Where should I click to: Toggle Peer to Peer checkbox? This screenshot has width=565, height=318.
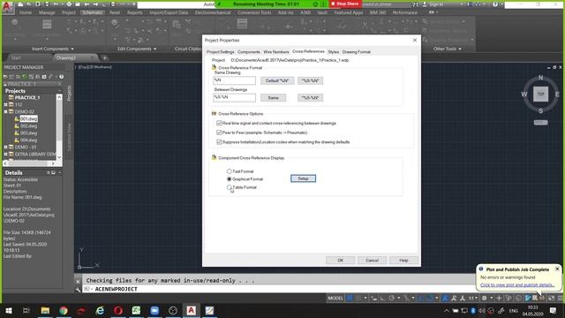pos(219,132)
